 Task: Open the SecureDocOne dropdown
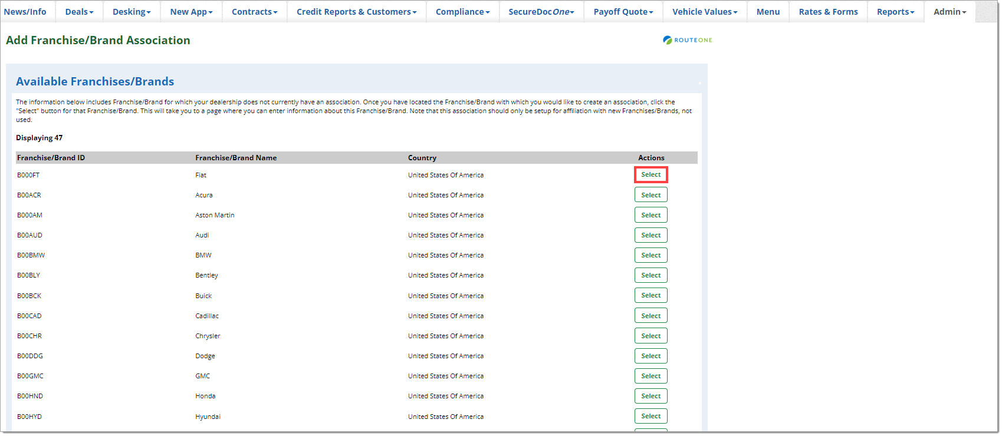(x=541, y=12)
